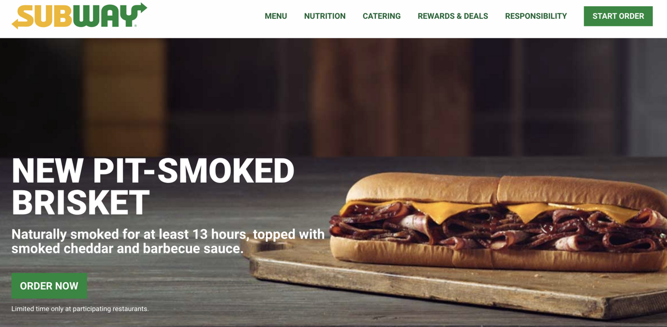Open the RESPONSIBILITY nav link
The image size is (667, 327).
click(536, 16)
